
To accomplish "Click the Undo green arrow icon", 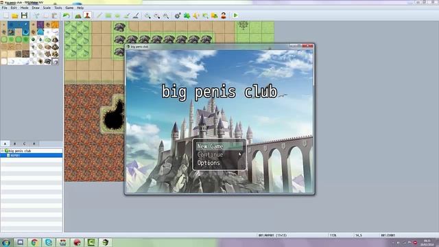I will click(x=67, y=15).
